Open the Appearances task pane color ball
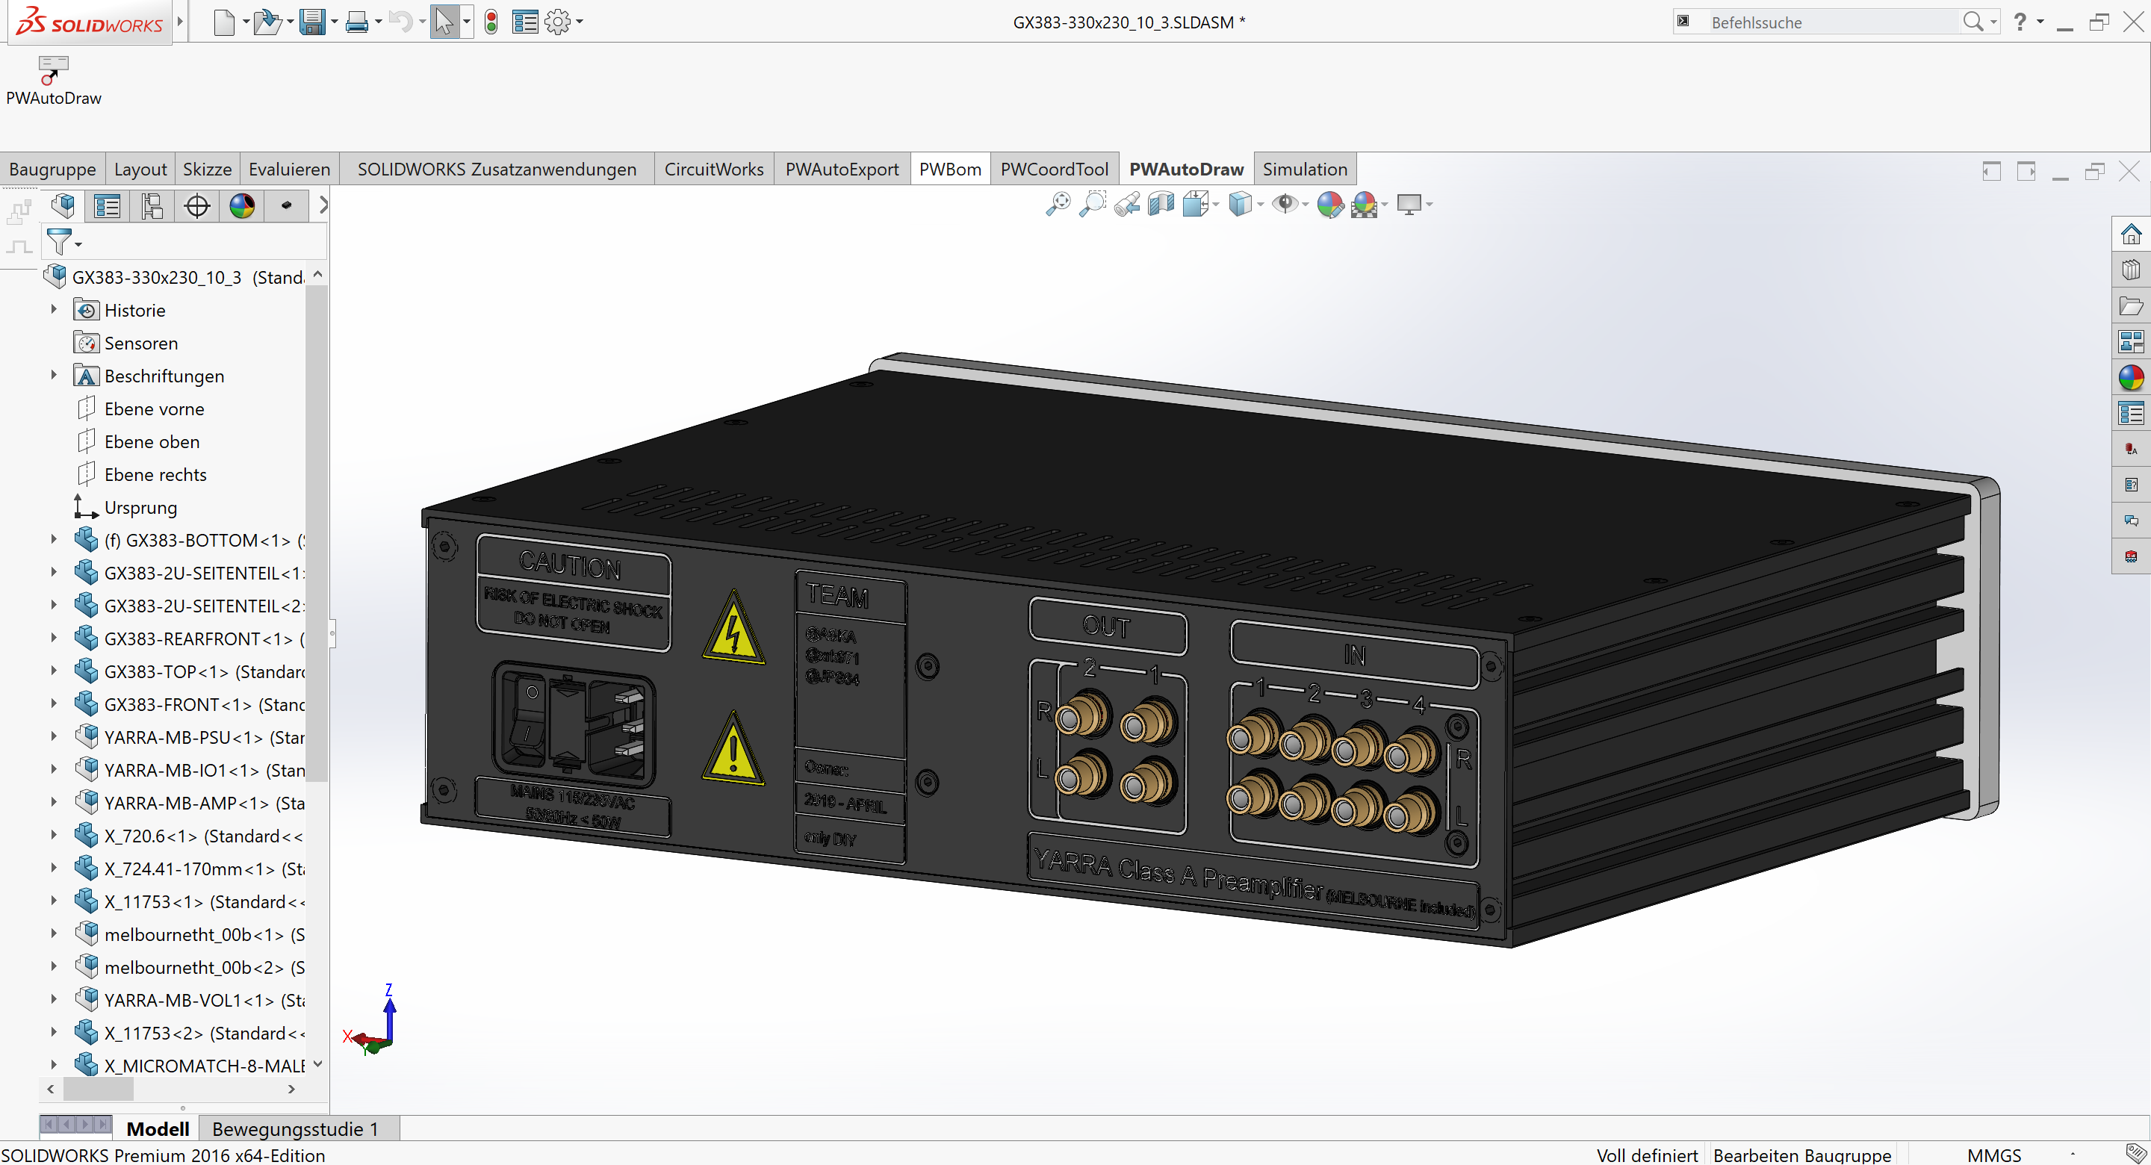This screenshot has width=2151, height=1165. tap(2131, 377)
